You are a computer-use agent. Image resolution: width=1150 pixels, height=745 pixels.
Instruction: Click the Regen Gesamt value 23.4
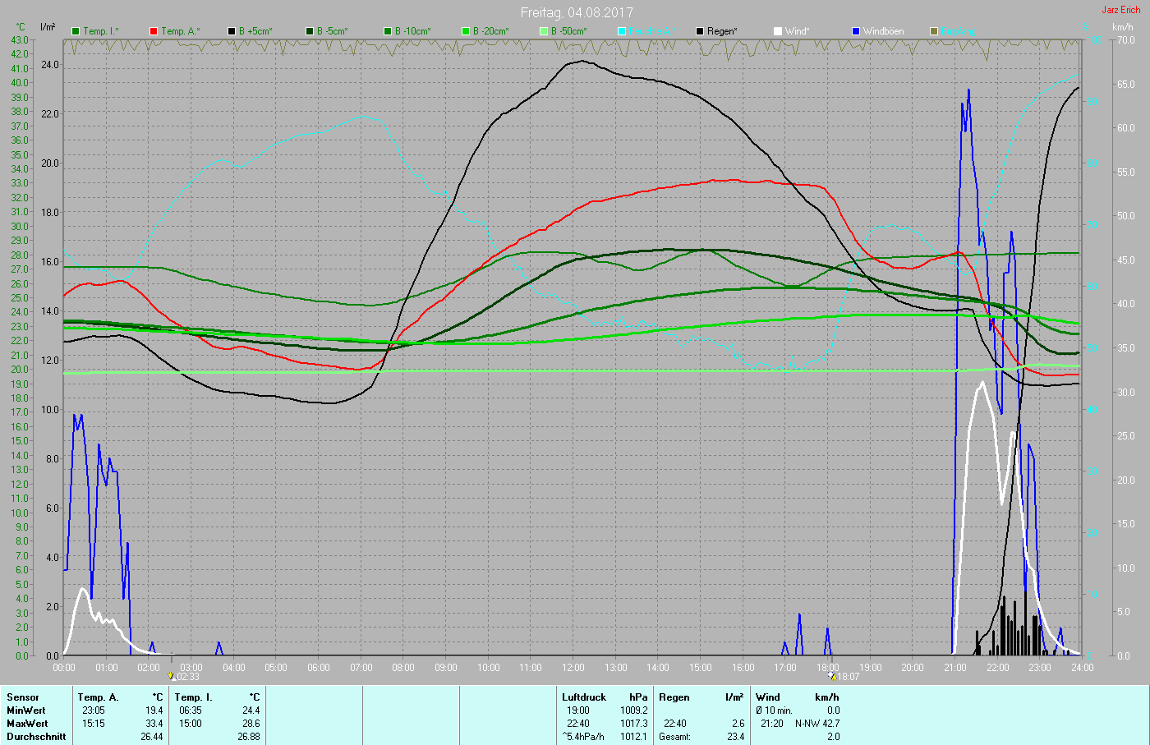point(735,737)
